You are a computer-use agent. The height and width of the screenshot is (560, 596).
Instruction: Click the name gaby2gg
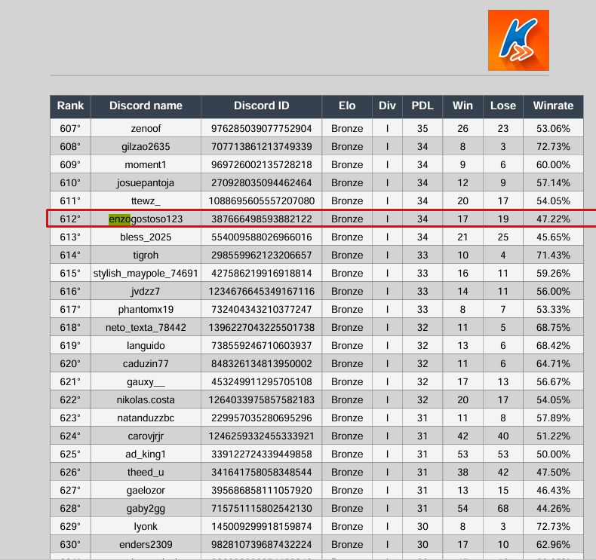[146, 508]
